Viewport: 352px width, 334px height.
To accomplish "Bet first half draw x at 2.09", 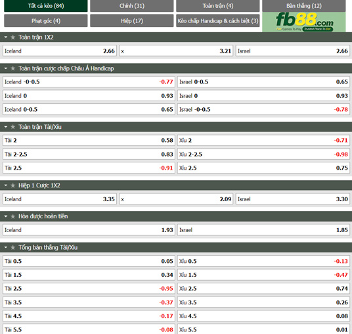I will pyautogui.click(x=176, y=199).
